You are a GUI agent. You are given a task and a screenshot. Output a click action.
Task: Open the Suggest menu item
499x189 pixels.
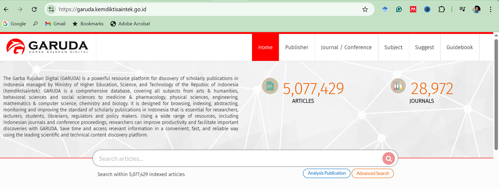coord(424,47)
